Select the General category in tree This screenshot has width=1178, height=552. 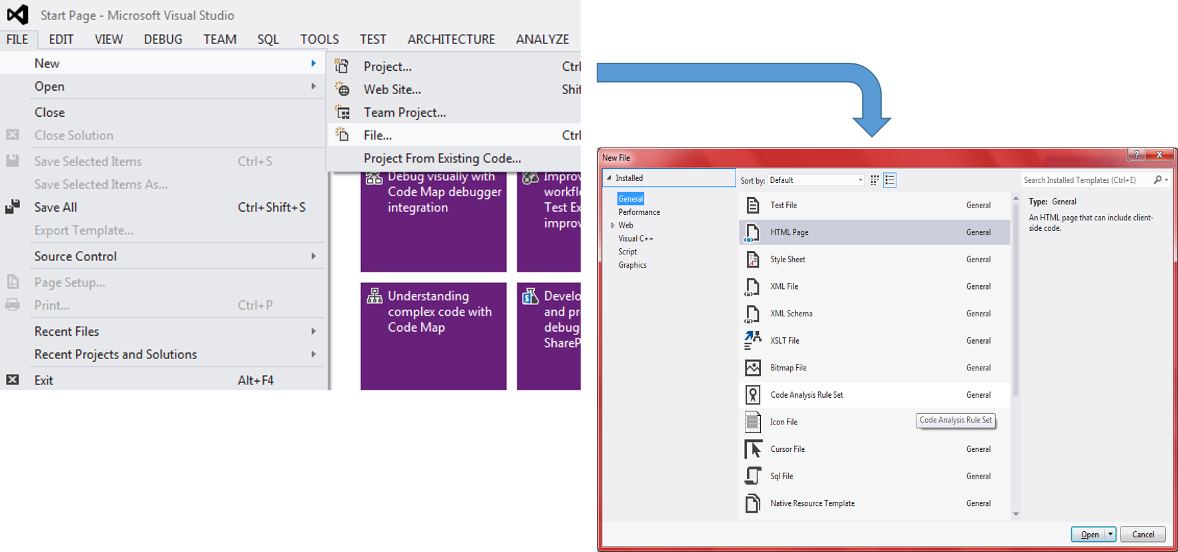[x=631, y=199]
